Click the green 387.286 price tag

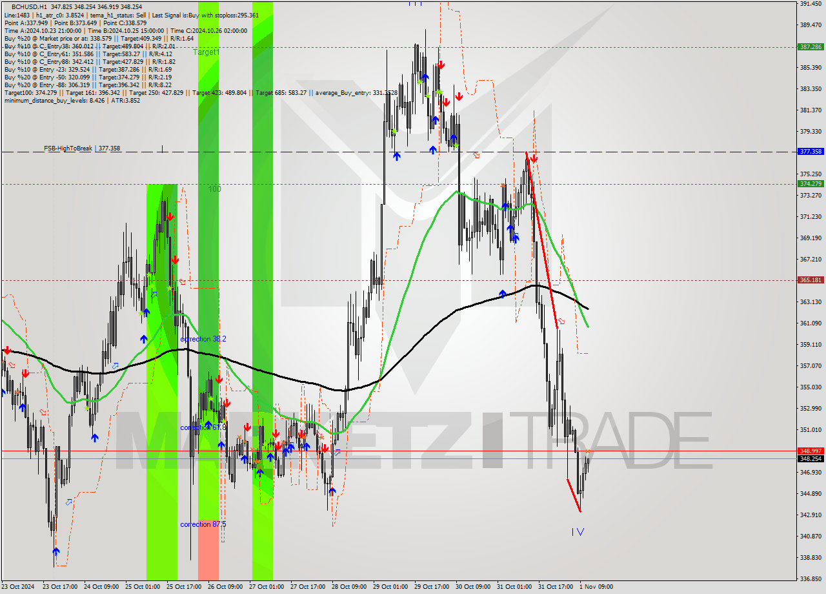811,47
